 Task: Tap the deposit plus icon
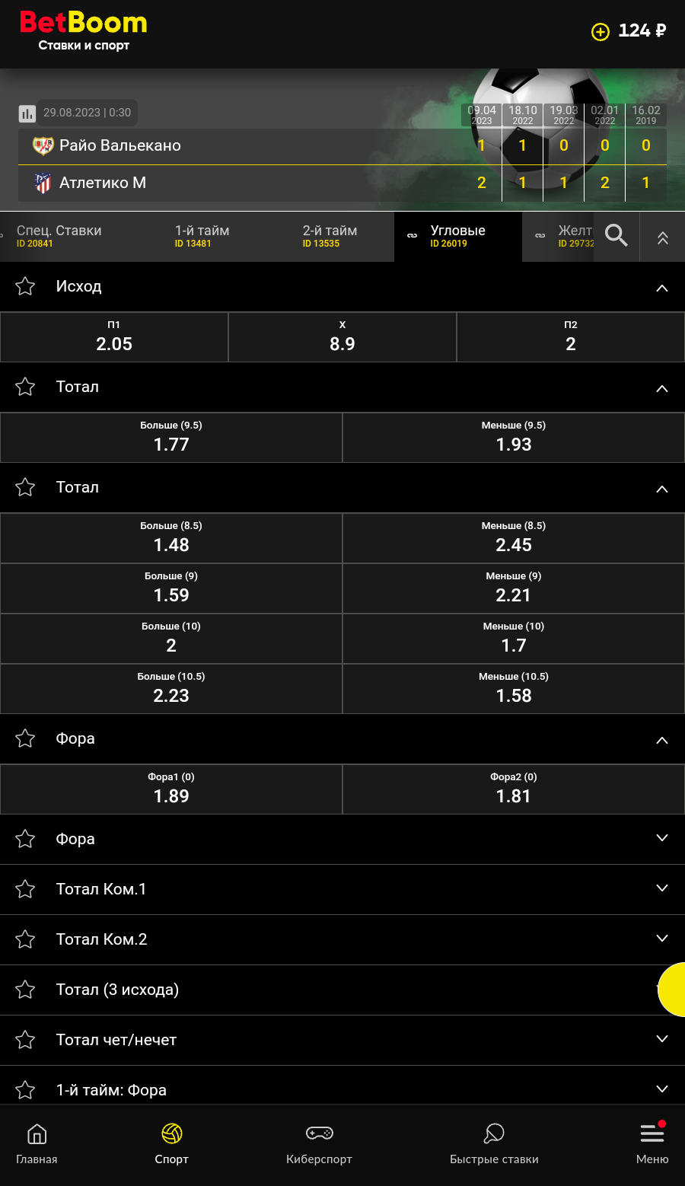point(601,31)
